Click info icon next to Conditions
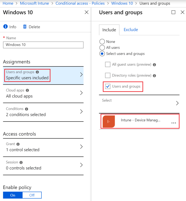 click(x=27, y=109)
